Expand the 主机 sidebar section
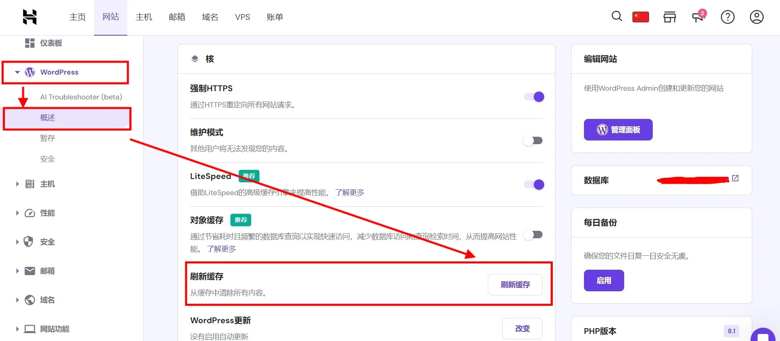Screen dimensions: 780x341 coord(17,184)
